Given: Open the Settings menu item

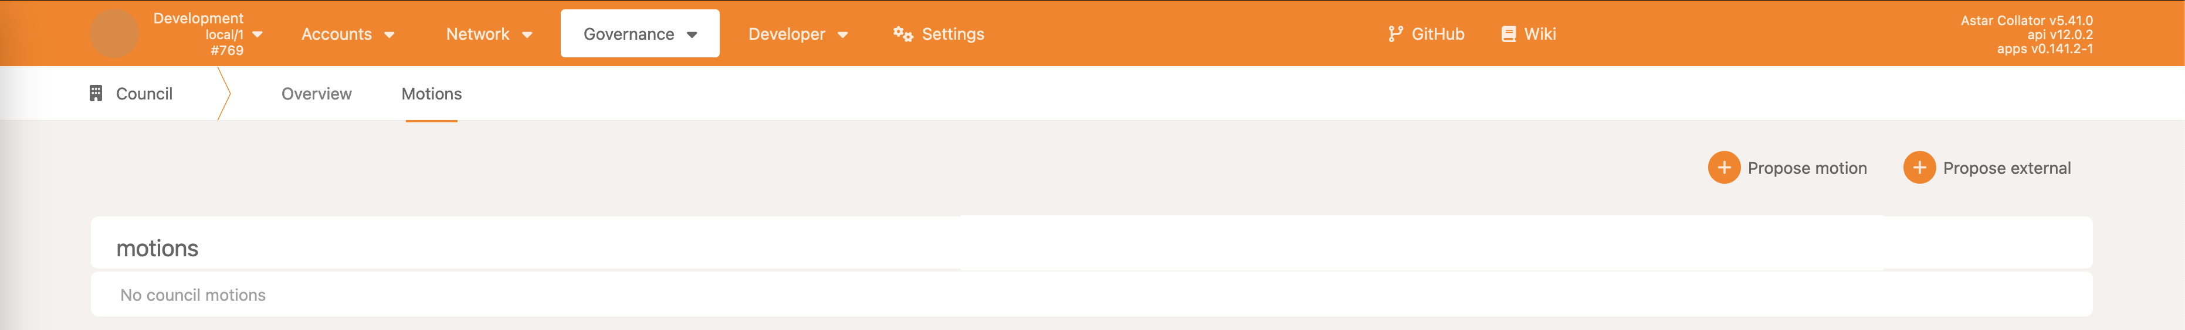Looking at the screenshot, I should pos(953,34).
